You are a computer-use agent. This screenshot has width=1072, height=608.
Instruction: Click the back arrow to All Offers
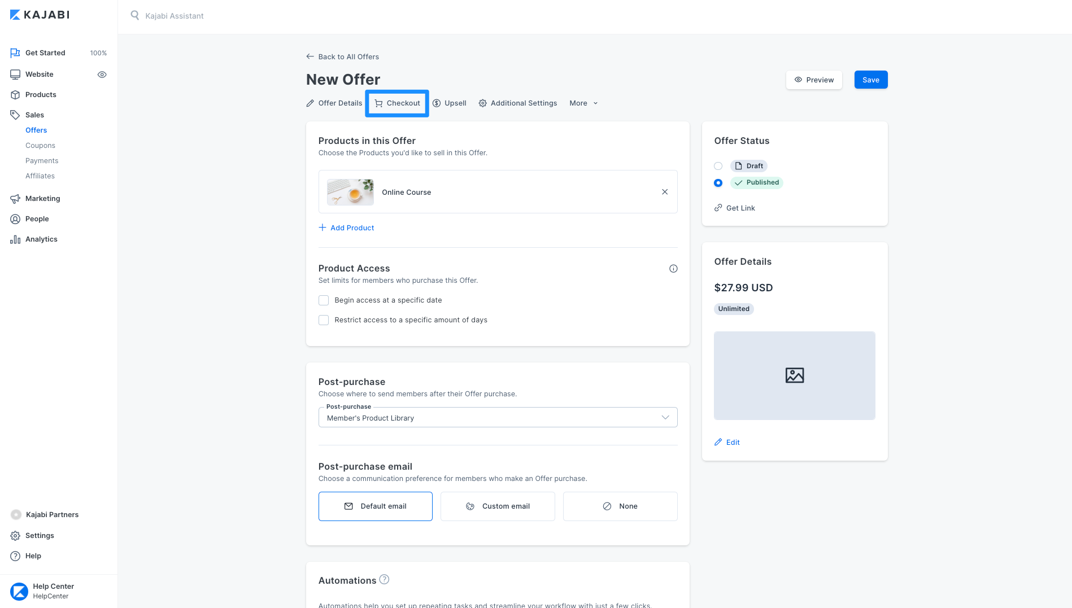pyautogui.click(x=310, y=56)
